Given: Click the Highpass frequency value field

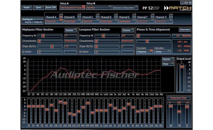Looking at the screenshot, I should point(70,36).
